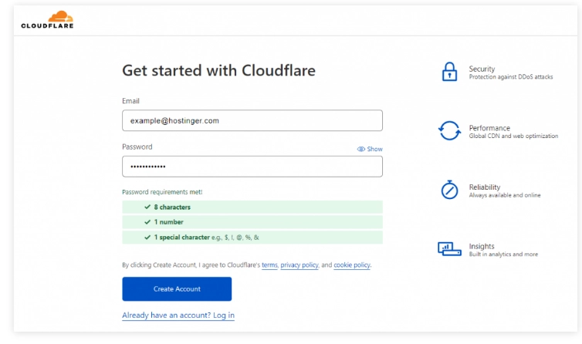Open the terms link

point(269,265)
